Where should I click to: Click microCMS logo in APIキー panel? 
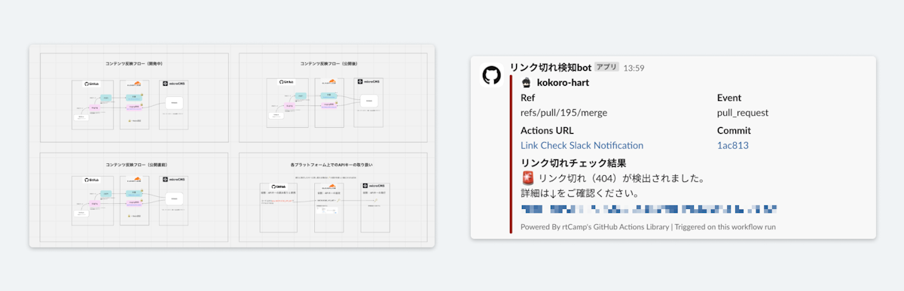374,186
